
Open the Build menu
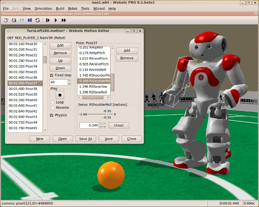[60, 9]
